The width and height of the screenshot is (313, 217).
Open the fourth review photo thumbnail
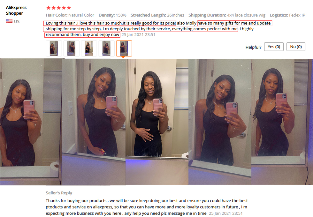(106, 49)
